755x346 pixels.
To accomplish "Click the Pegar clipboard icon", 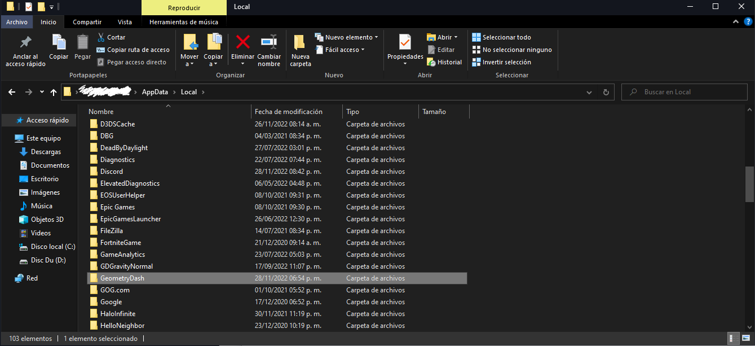I will tap(82, 42).
